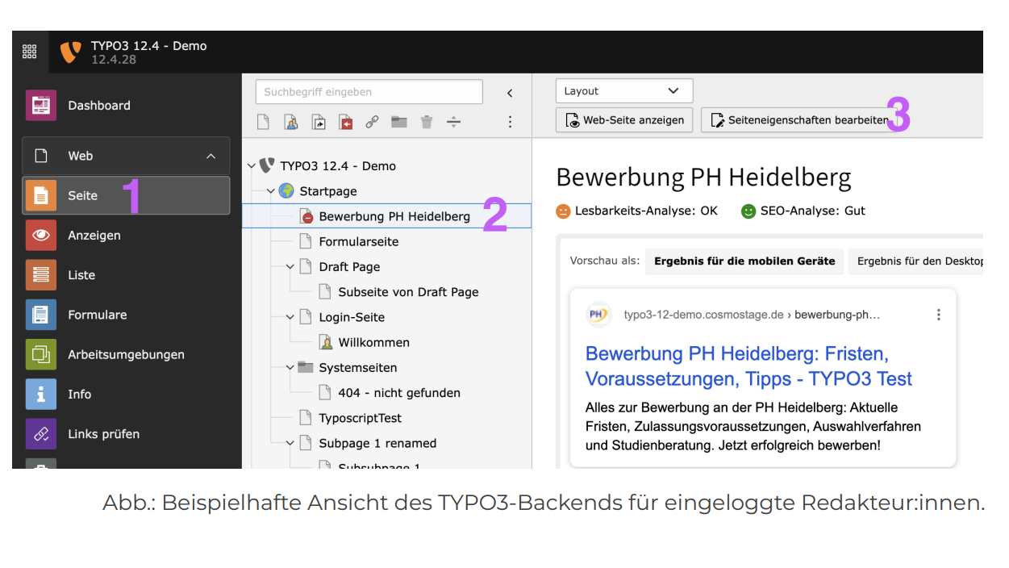Collapse the Draft Page tree node
1009x568 pixels.
point(290,267)
